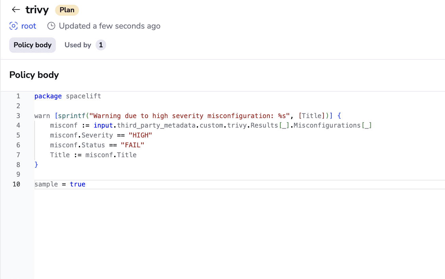
Task: Click line number 10 in the gutter
Action: click(17, 184)
